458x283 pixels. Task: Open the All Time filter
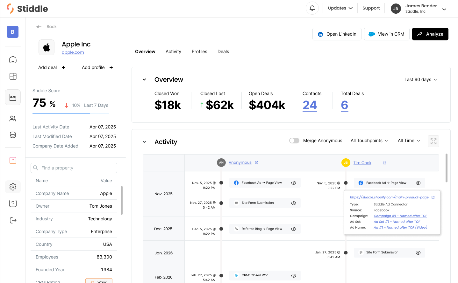click(409, 141)
